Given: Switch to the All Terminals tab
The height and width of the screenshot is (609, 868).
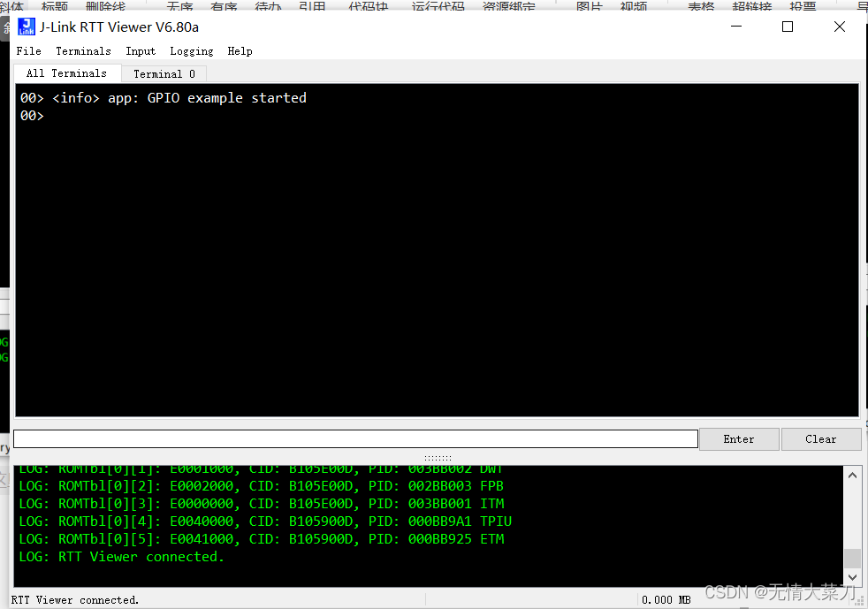Looking at the screenshot, I should click(67, 73).
